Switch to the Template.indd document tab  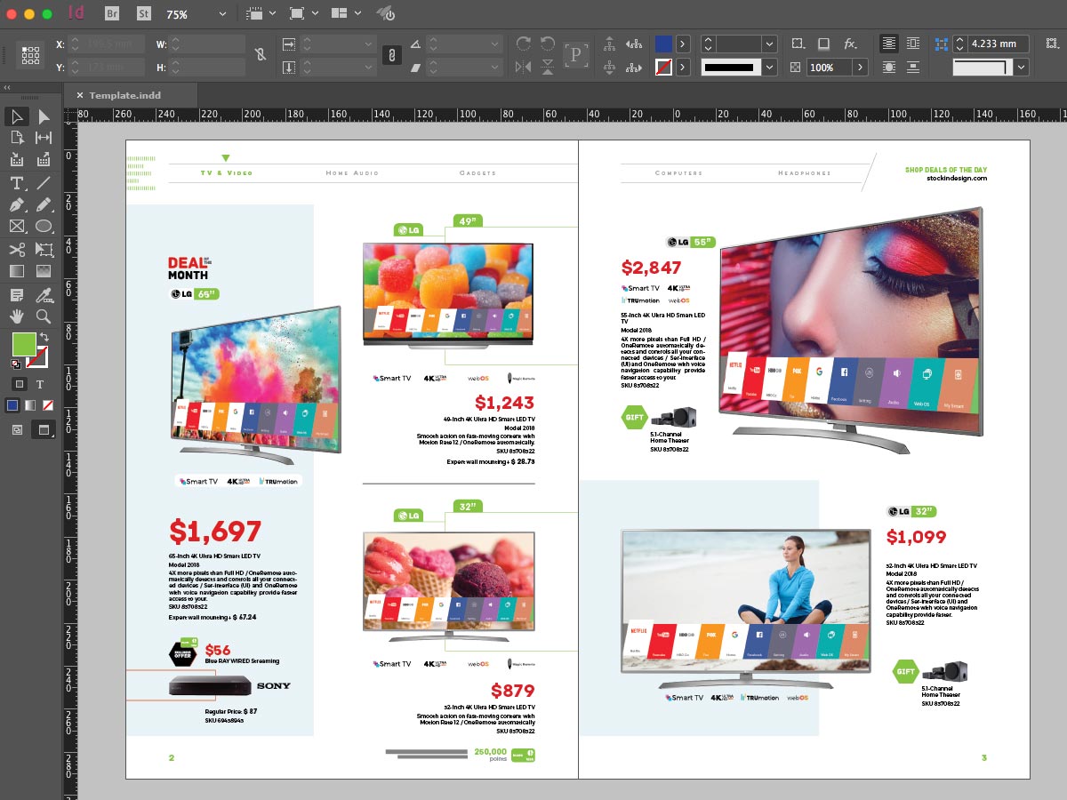(124, 95)
